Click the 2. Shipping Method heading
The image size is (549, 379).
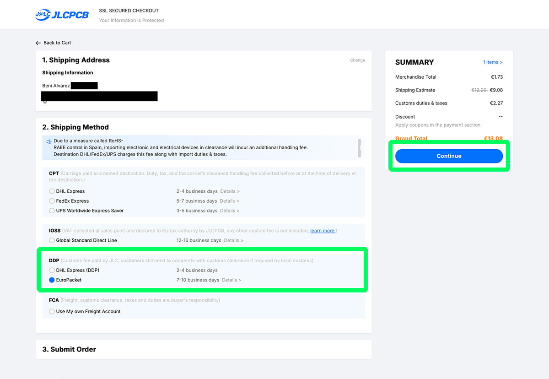[x=75, y=127]
